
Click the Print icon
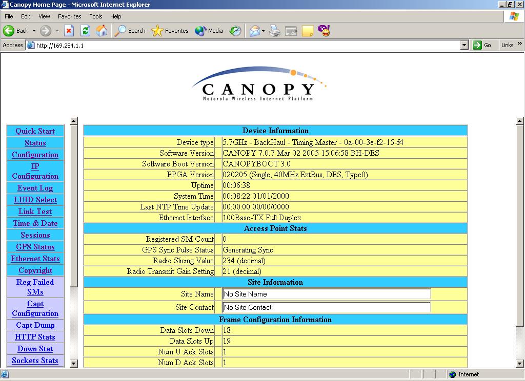(x=275, y=31)
